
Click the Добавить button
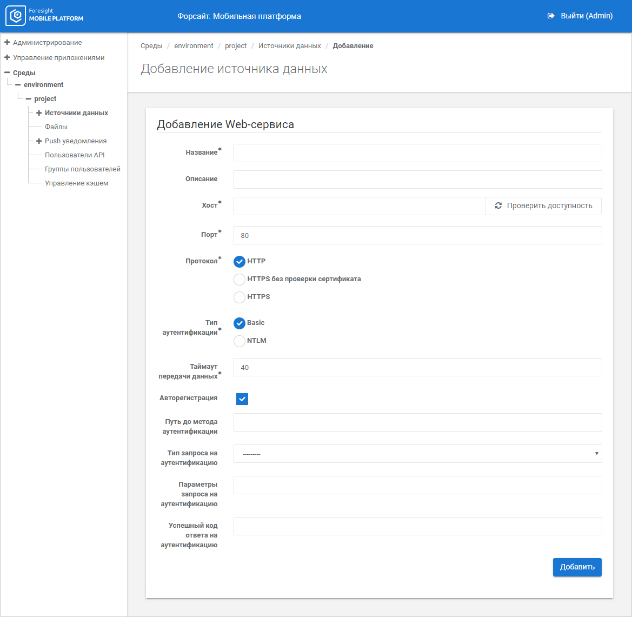(577, 567)
